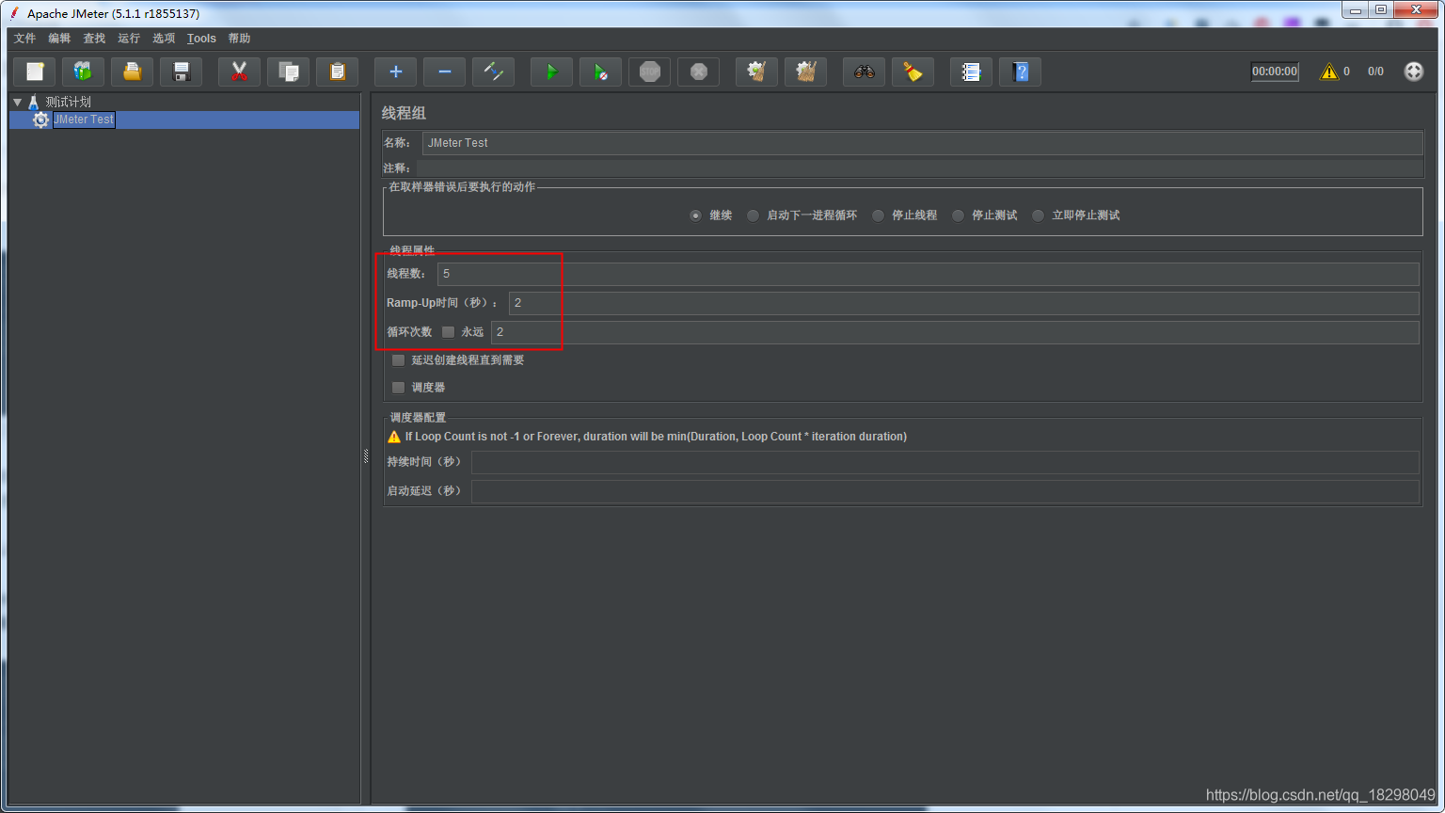
Task: Expand all nodes with plus icon
Action: click(x=396, y=72)
